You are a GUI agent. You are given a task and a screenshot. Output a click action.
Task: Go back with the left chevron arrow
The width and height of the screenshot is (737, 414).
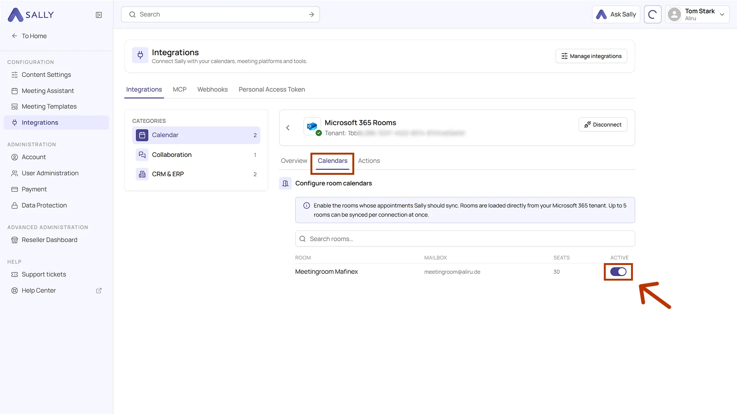pos(288,127)
